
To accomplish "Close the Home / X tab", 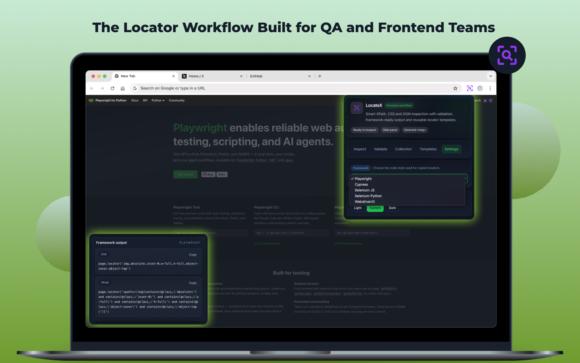I will click(241, 76).
